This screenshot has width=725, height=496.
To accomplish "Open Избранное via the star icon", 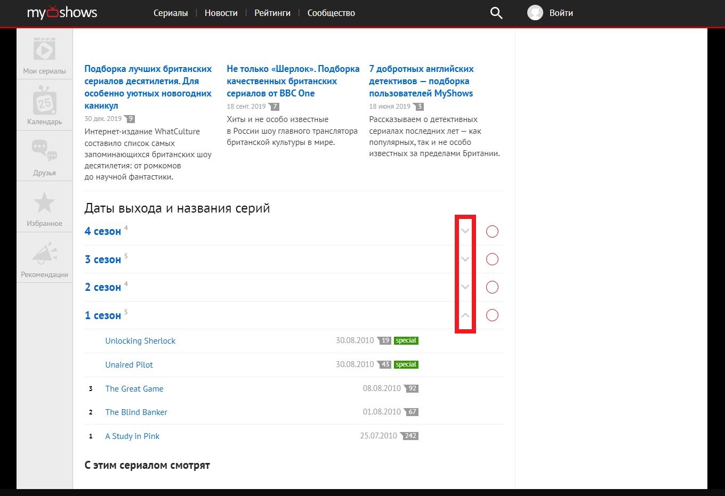I will tap(44, 207).
